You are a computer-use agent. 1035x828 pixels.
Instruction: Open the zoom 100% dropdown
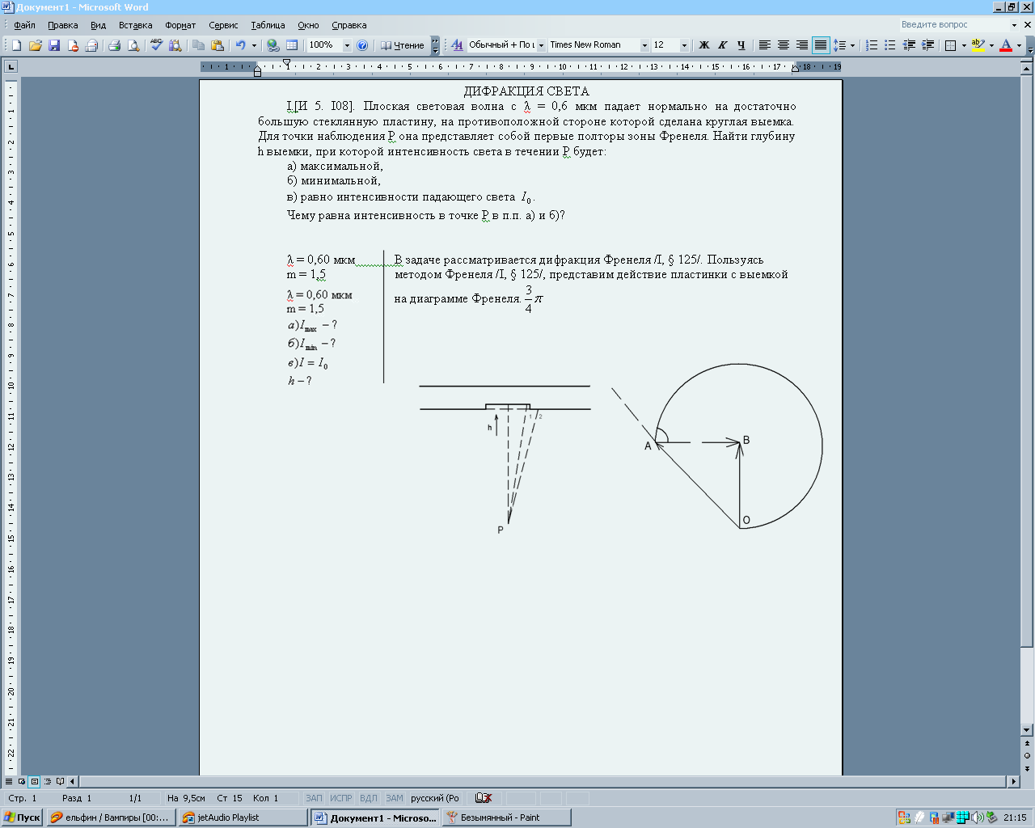pos(347,45)
